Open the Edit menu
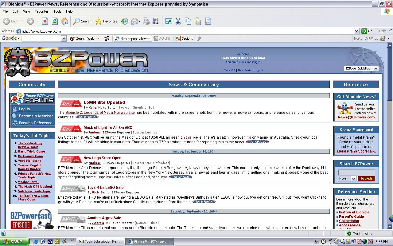393x246 pixels. click(x=15, y=11)
